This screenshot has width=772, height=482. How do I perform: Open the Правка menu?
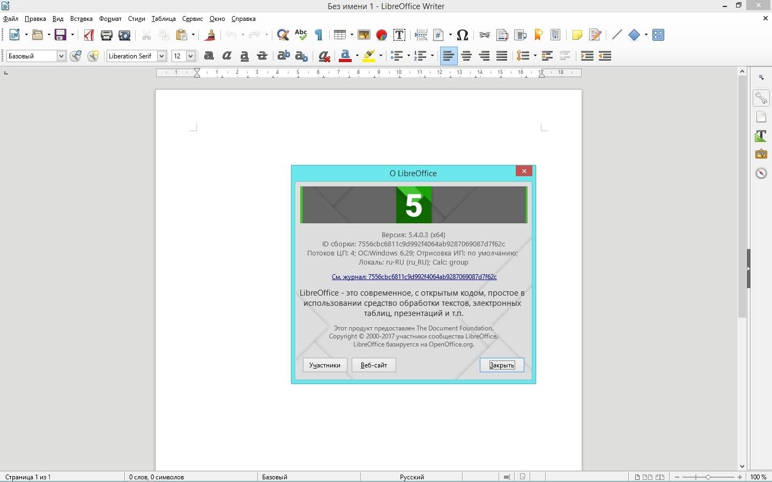[x=35, y=19]
